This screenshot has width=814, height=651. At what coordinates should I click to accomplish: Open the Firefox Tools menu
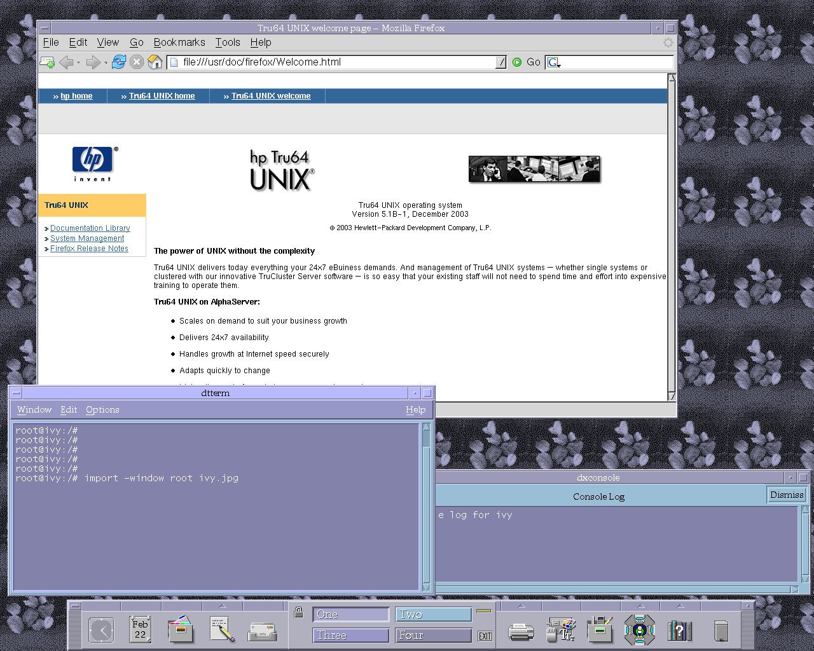228,42
